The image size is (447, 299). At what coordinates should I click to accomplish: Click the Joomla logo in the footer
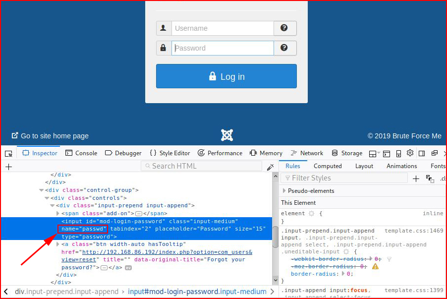tap(227, 135)
